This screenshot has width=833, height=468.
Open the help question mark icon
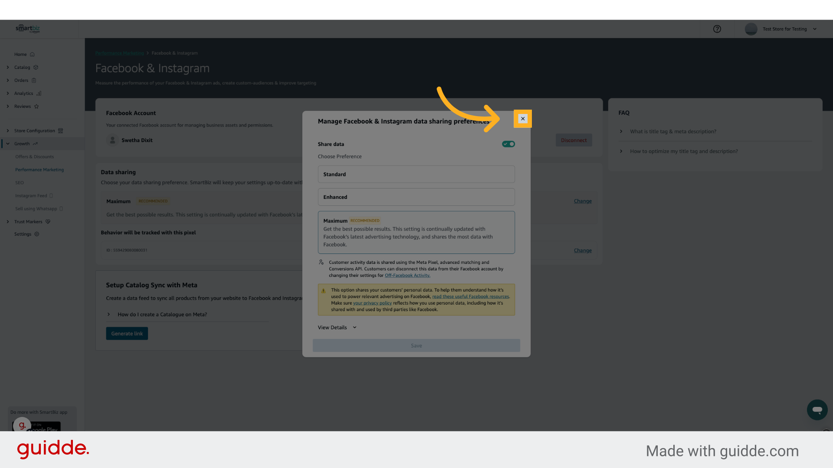[x=717, y=29]
